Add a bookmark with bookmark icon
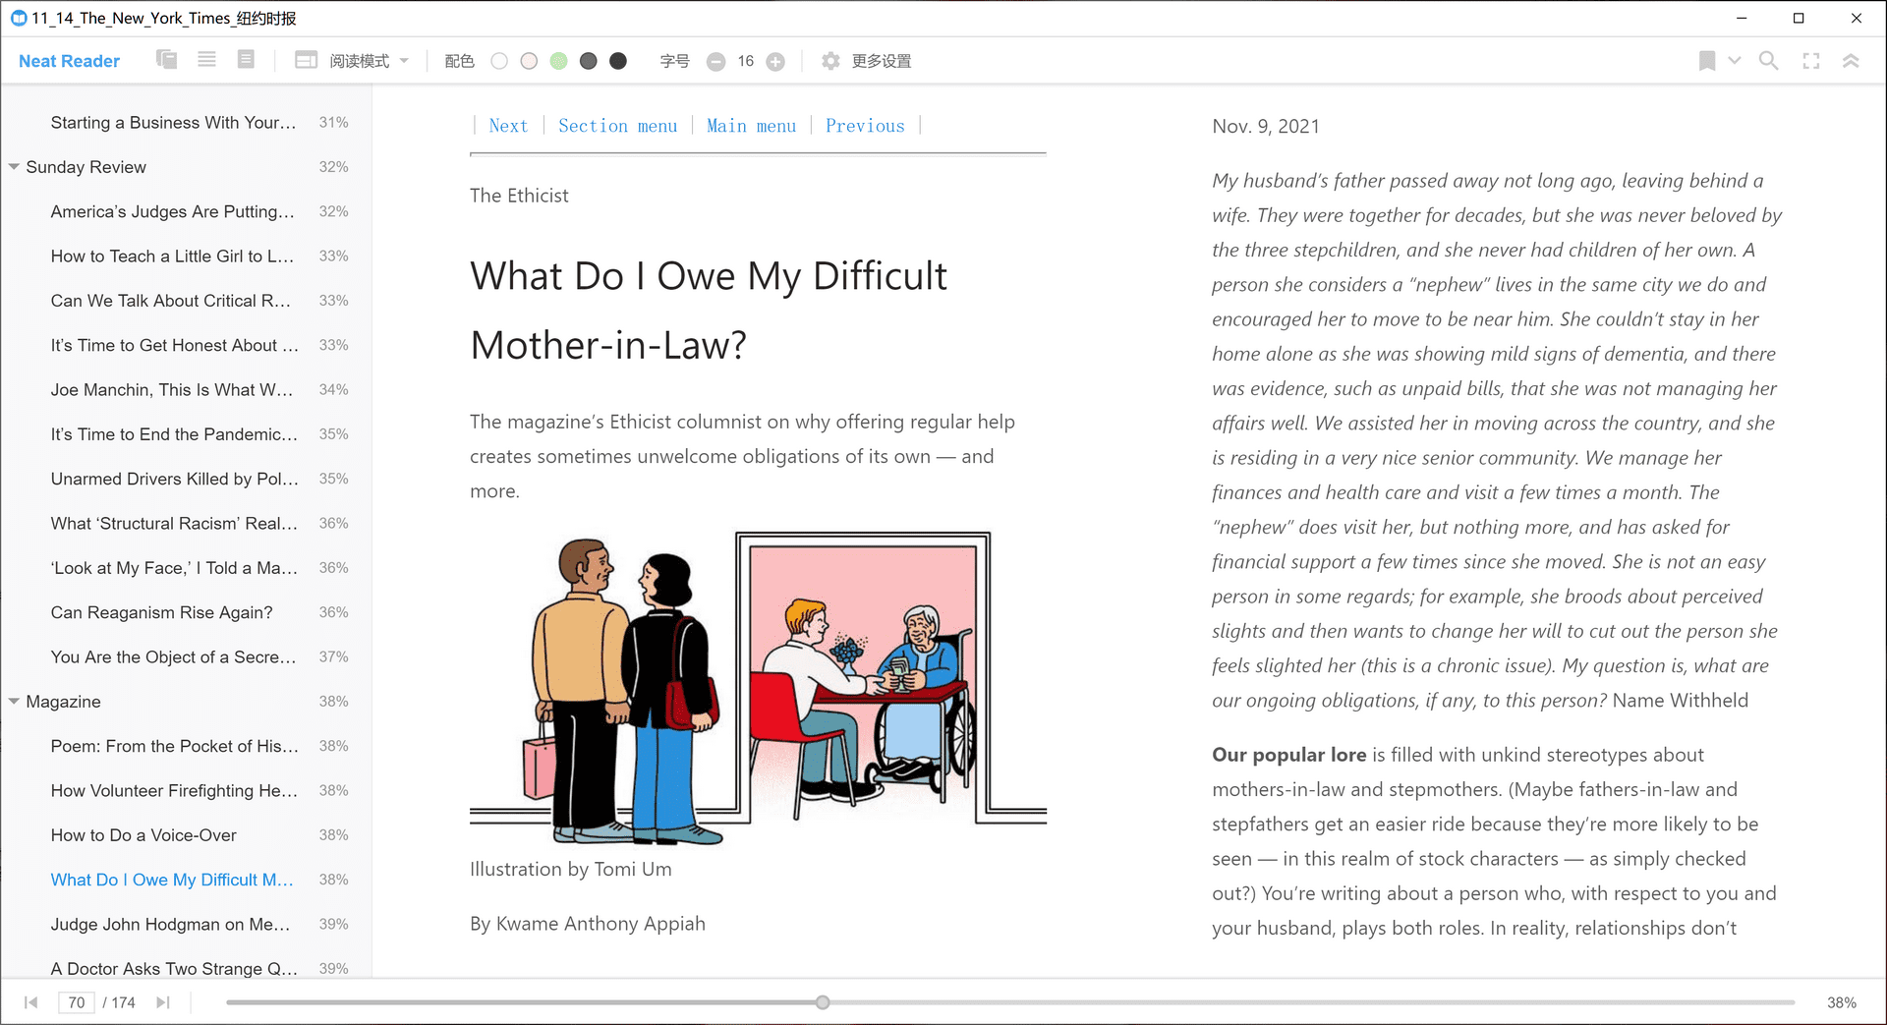This screenshot has height=1025, width=1887. [x=1707, y=61]
